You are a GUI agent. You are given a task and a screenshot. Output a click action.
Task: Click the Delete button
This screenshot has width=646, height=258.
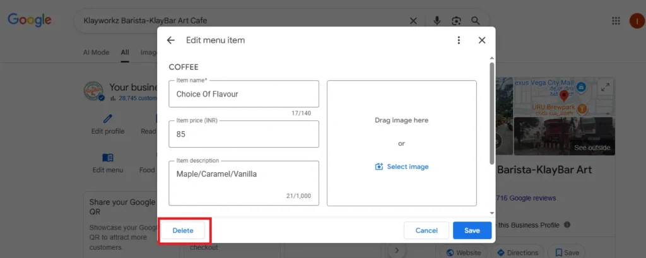pos(183,231)
